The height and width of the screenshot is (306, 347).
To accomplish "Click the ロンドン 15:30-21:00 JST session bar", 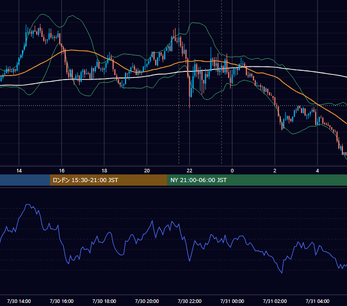I will (108, 180).
